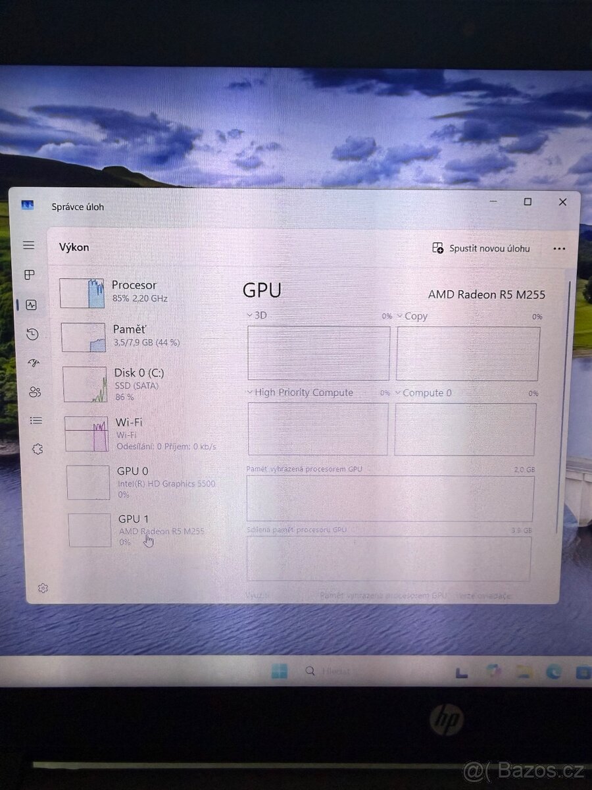Click the hamburger navigation menu icon
Viewport: 592px width, 790px height.
(28, 245)
